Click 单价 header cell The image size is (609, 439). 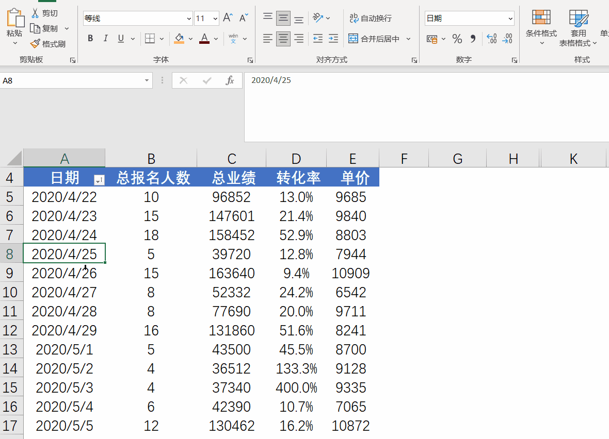[x=352, y=178]
